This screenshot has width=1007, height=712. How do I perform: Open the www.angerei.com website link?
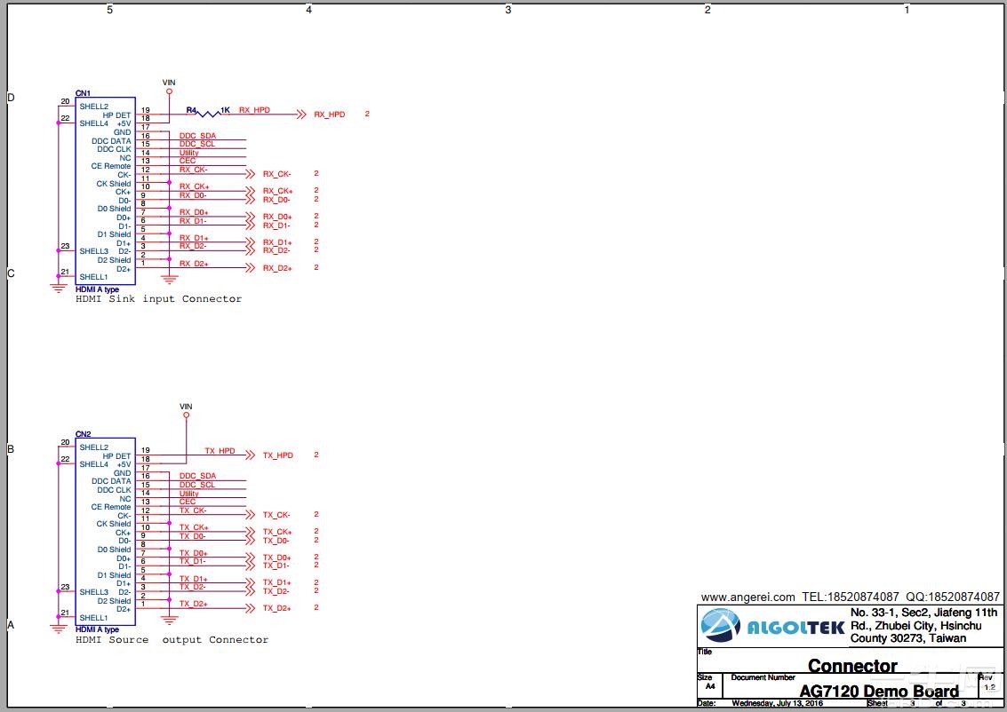747,597
